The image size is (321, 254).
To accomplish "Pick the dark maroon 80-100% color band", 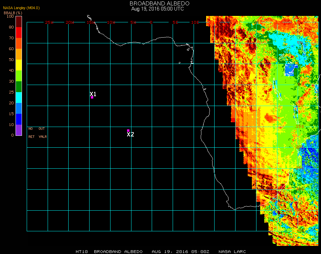I will tap(19, 21).
